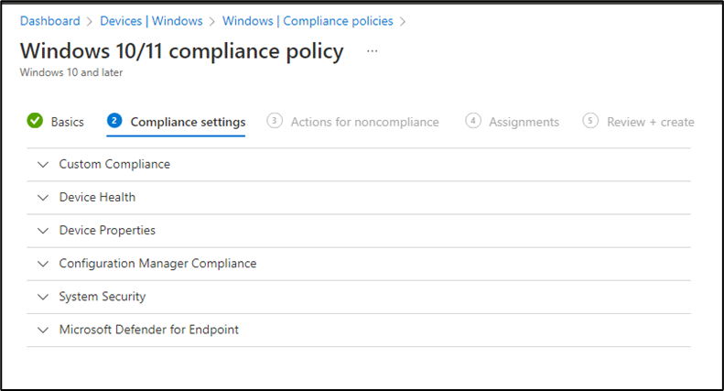724x391 pixels.
Task: Expand the Device Properties chevron
Action: (43, 231)
